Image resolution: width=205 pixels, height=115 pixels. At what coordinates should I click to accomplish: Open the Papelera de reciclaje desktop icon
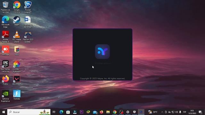pos(5,7)
